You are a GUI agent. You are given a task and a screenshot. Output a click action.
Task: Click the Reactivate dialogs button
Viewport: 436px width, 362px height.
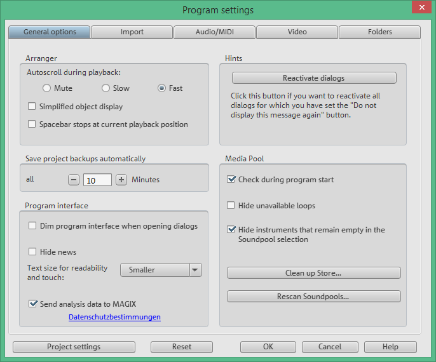point(314,78)
